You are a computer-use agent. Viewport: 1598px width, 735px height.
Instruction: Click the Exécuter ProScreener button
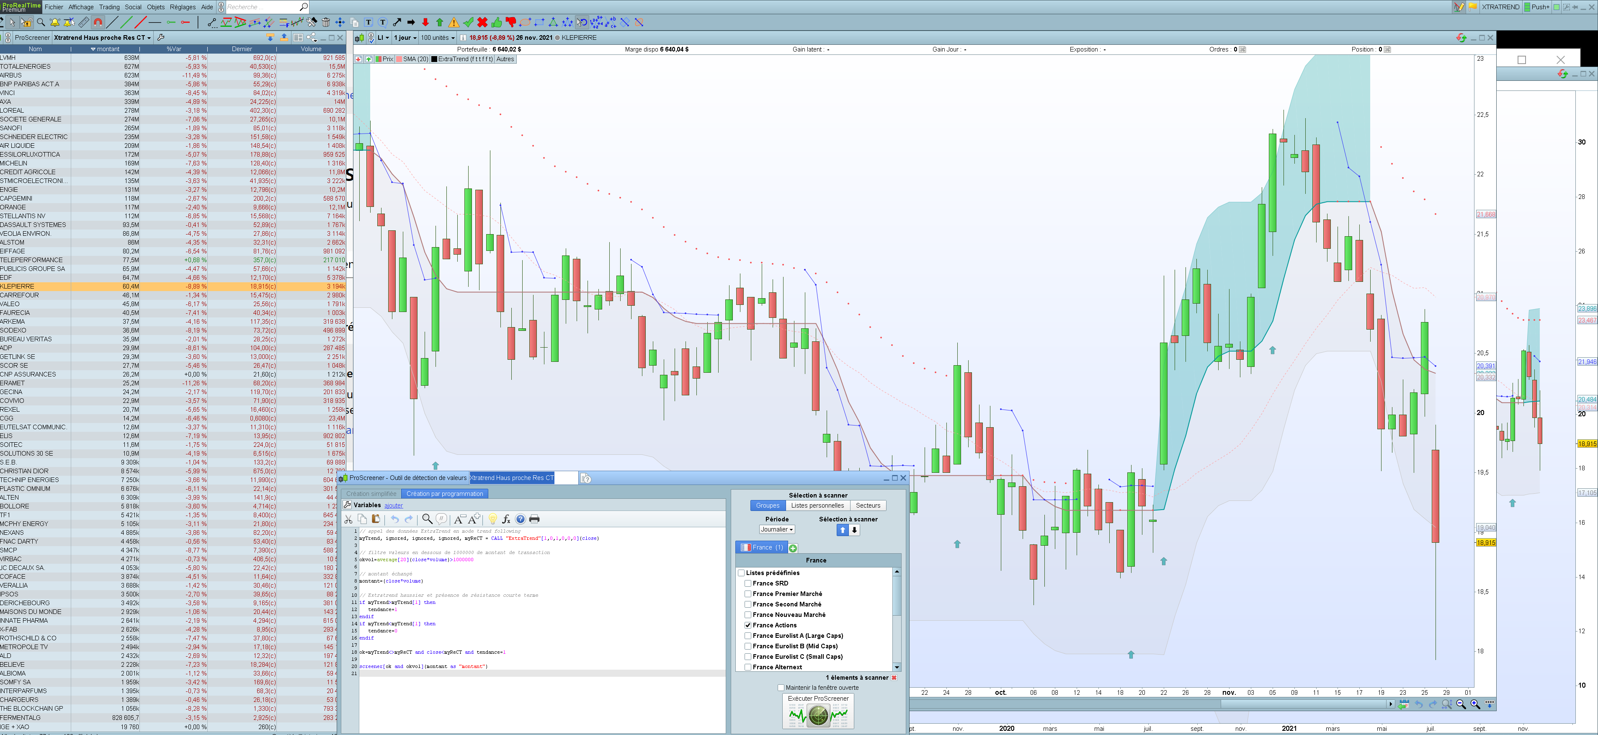click(x=818, y=712)
